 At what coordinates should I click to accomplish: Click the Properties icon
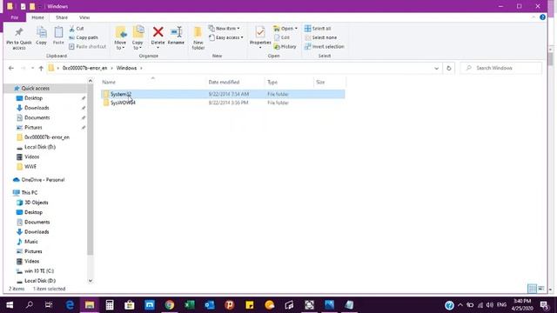coord(260,32)
